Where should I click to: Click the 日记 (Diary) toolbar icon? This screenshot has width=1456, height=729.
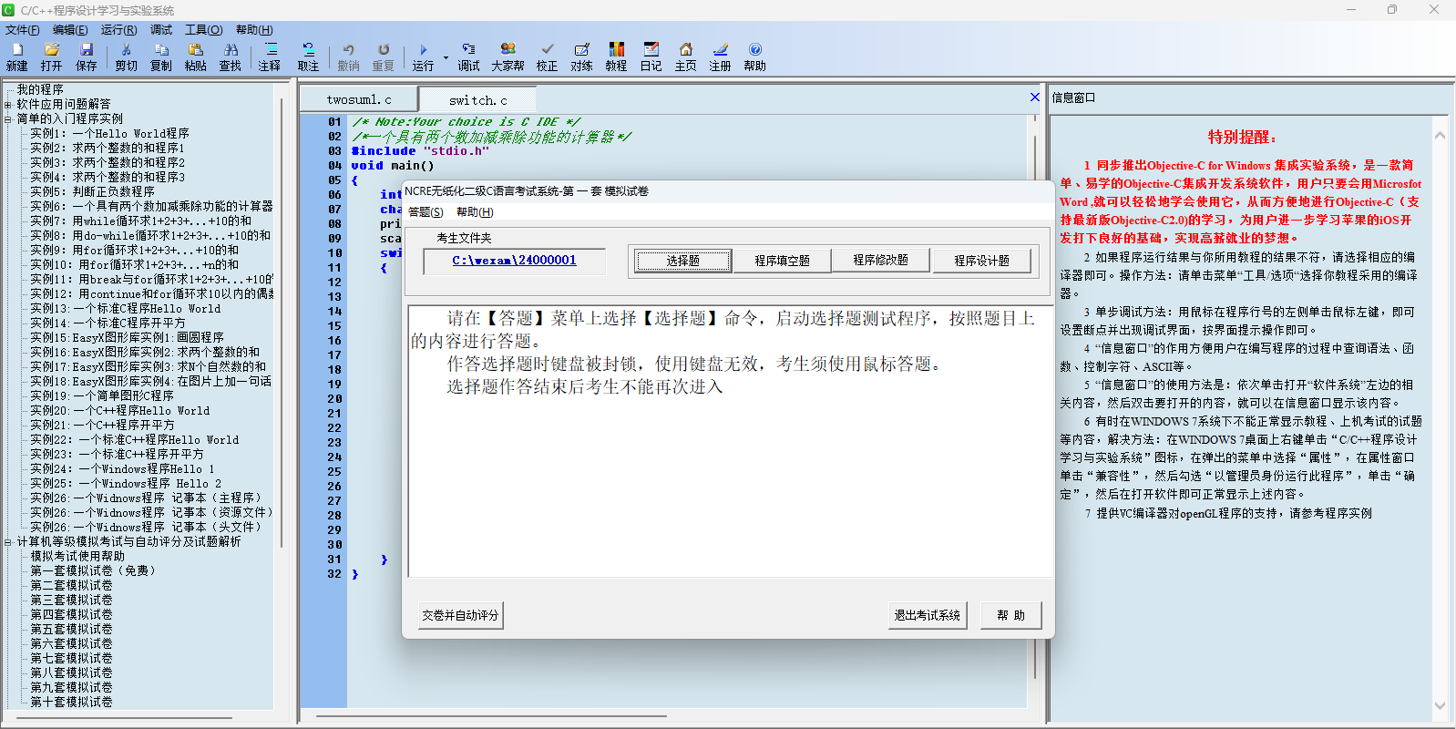pos(651,56)
